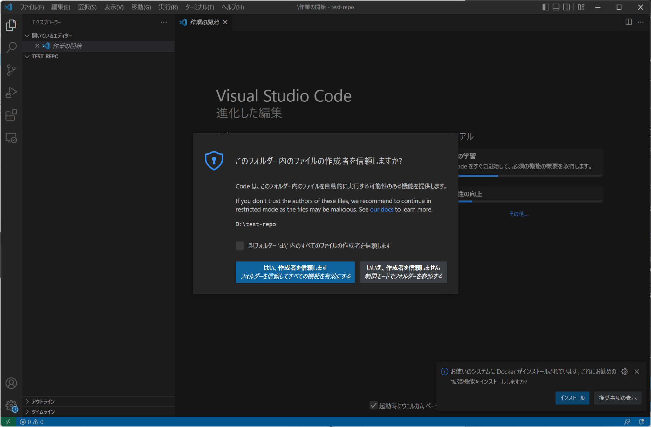This screenshot has height=427, width=651.
Task: Open the Source Control view
Action: point(11,70)
